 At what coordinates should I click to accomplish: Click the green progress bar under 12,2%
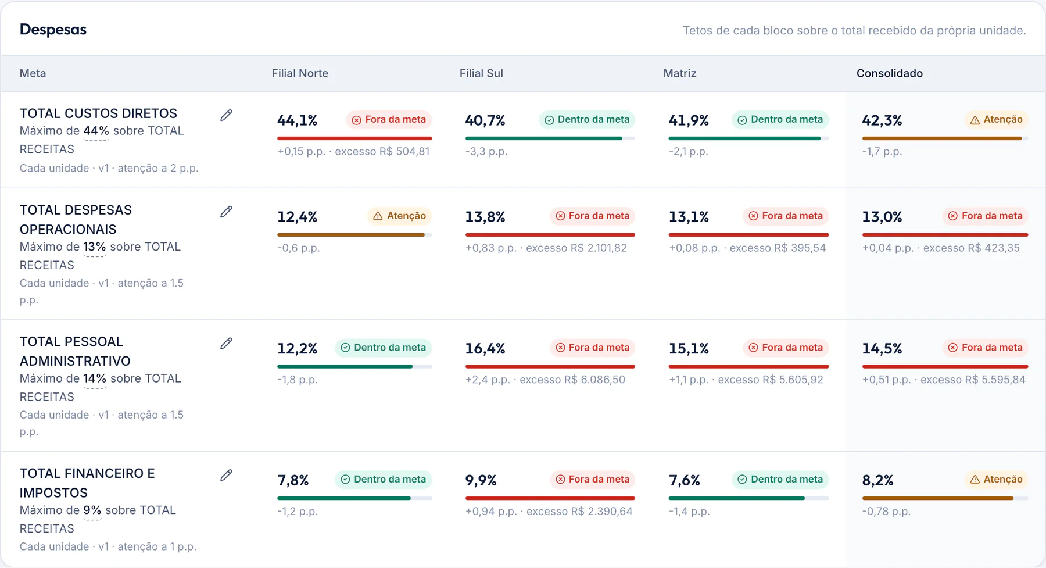click(x=345, y=367)
